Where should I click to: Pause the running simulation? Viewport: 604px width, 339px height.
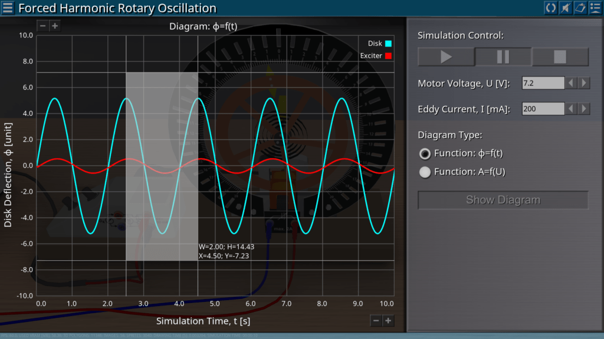(x=503, y=57)
